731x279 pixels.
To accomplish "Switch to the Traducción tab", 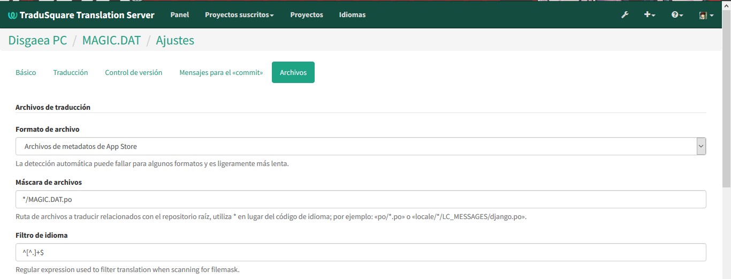I will [x=71, y=72].
